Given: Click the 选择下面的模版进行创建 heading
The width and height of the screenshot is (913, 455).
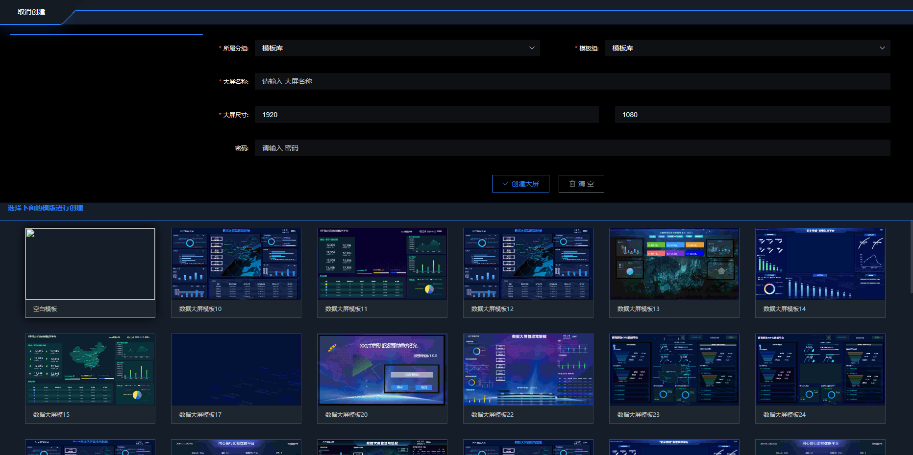Looking at the screenshot, I should pos(46,208).
